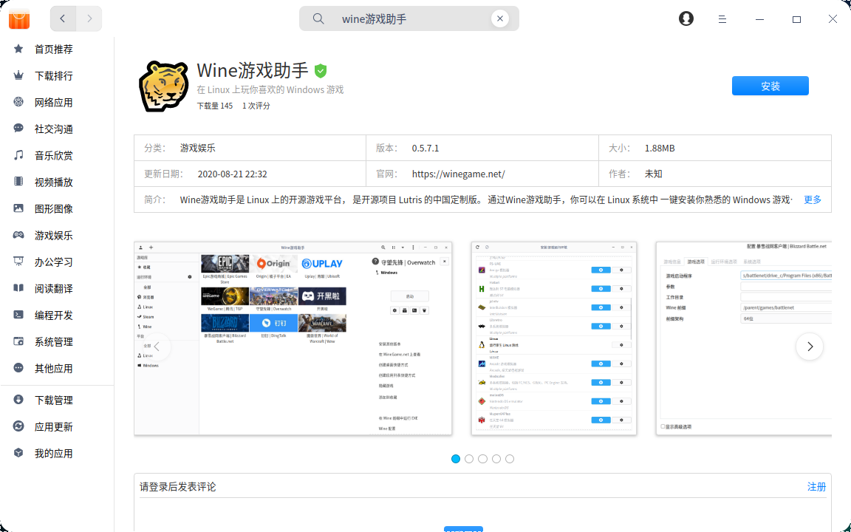Open the user account avatar icon
This screenshot has height=532, width=851.
(x=686, y=19)
